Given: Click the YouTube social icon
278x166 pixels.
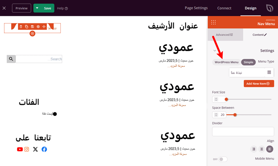Looking at the screenshot, I should click(20, 149).
